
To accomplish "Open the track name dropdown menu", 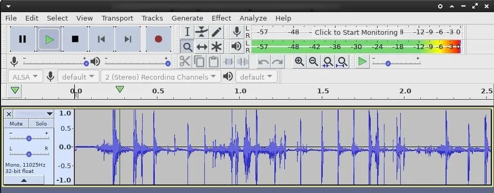I will pos(33,114).
